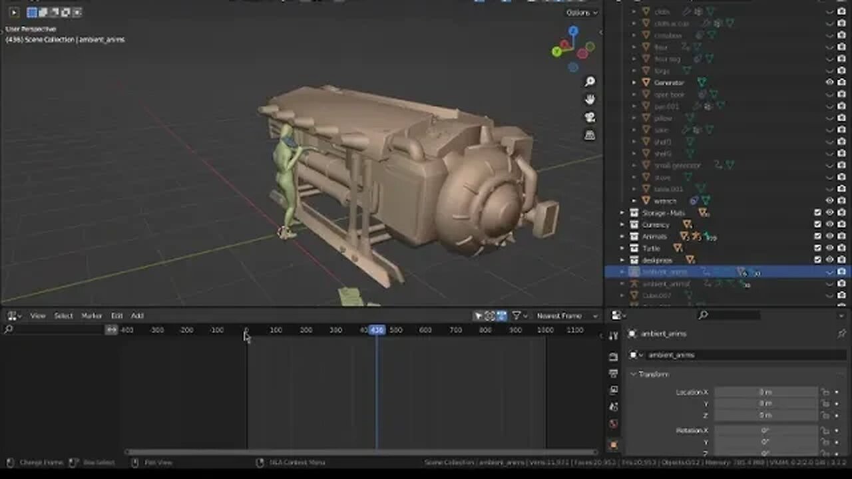
Task: Open the timeline Marker menu
Action: (92, 316)
